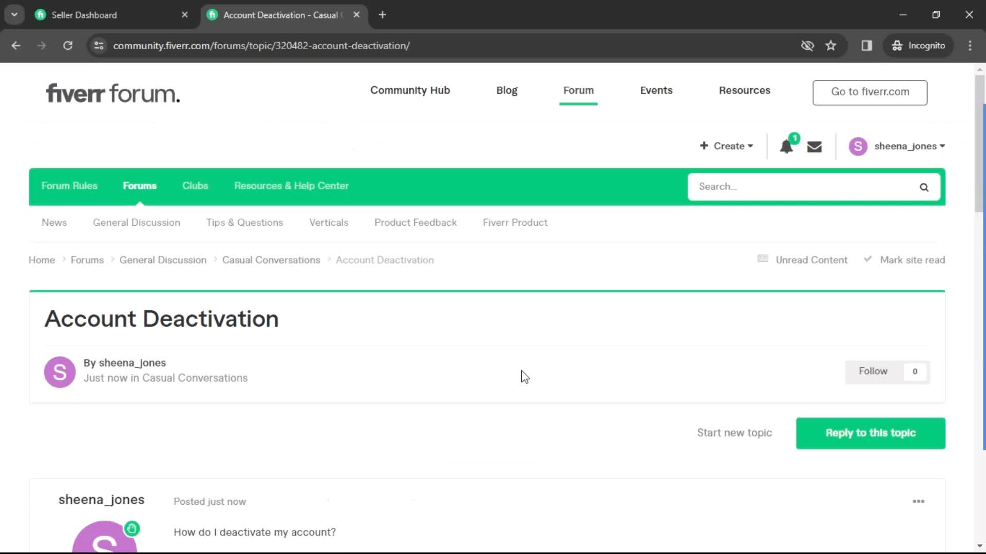View site information icon in address bar

coord(99,46)
